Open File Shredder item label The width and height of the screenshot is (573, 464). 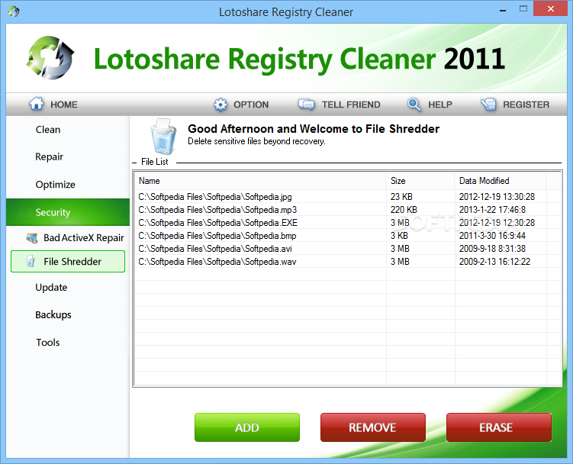coord(72,262)
